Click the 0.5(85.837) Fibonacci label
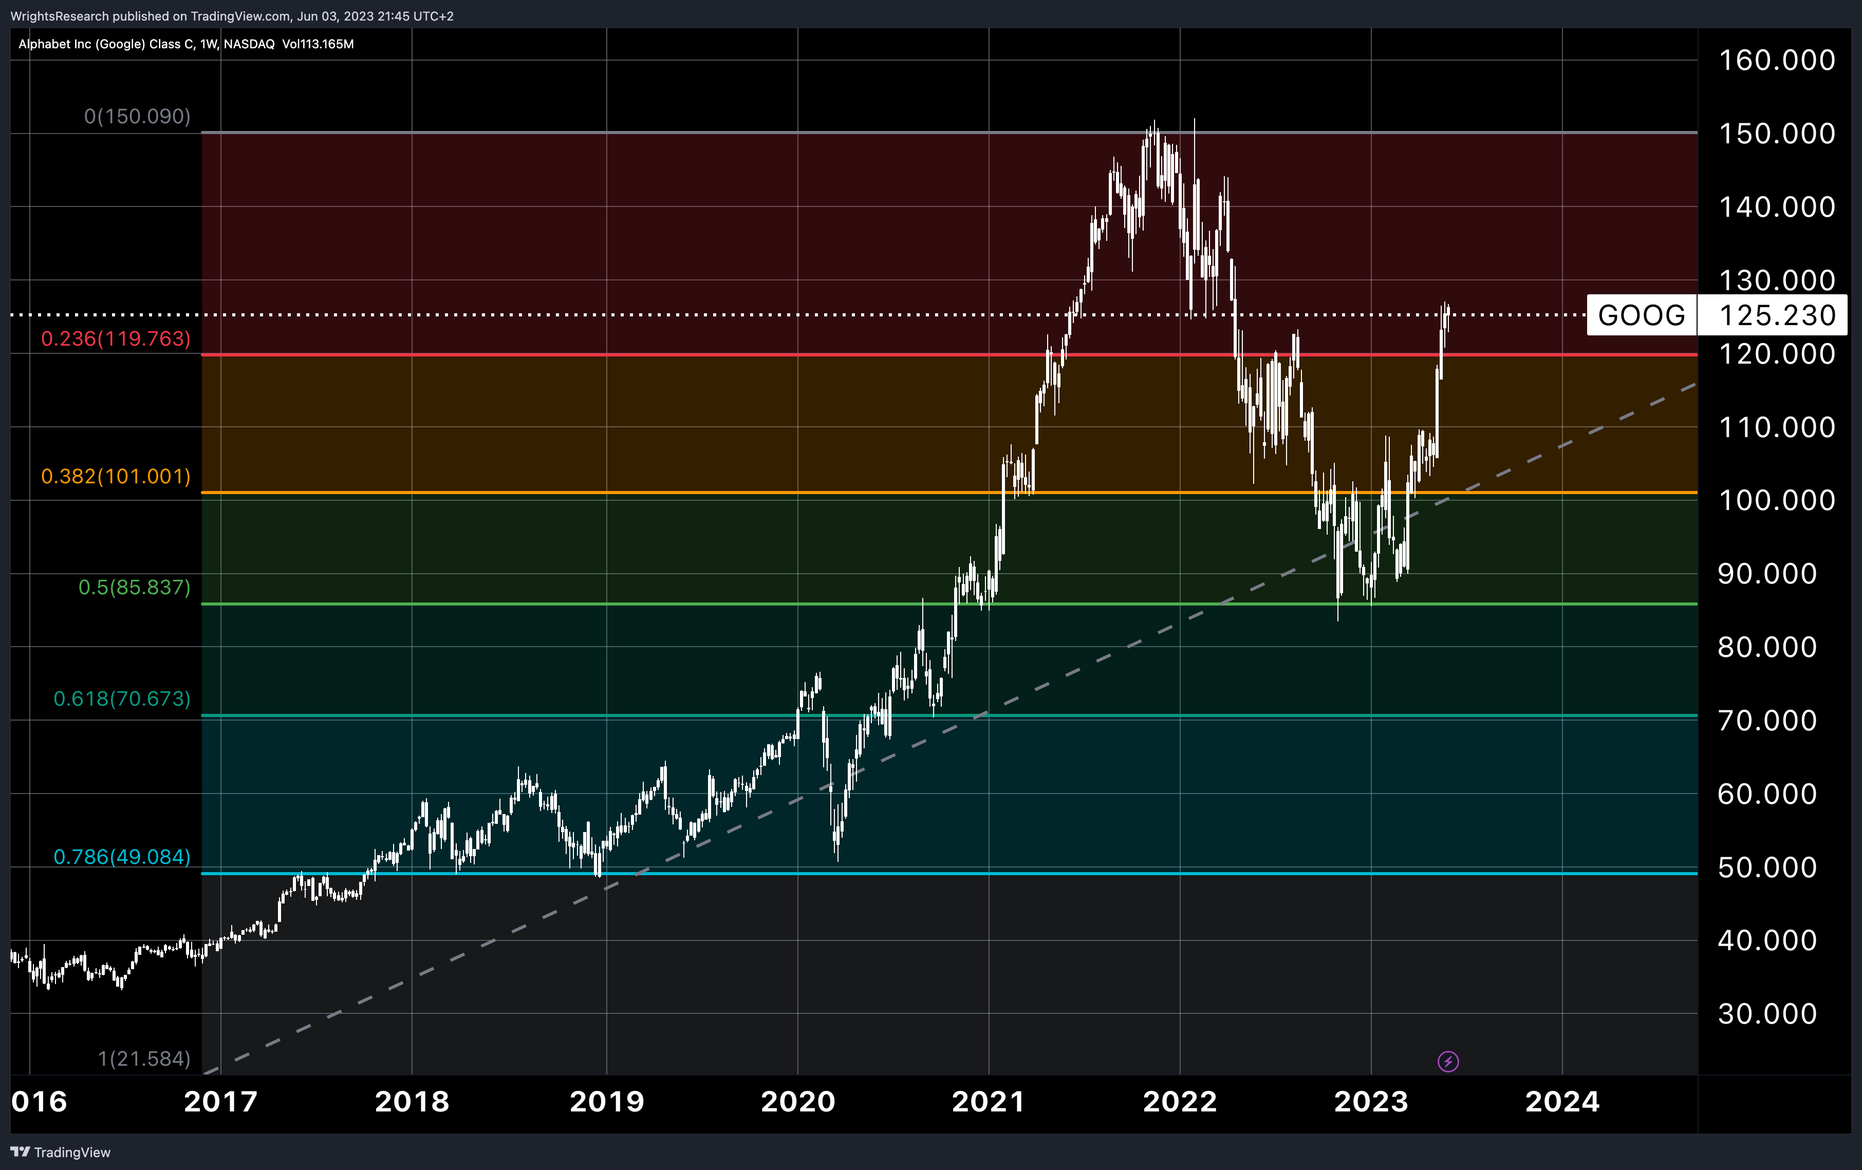The width and height of the screenshot is (1862, 1170). pyautogui.click(x=134, y=588)
